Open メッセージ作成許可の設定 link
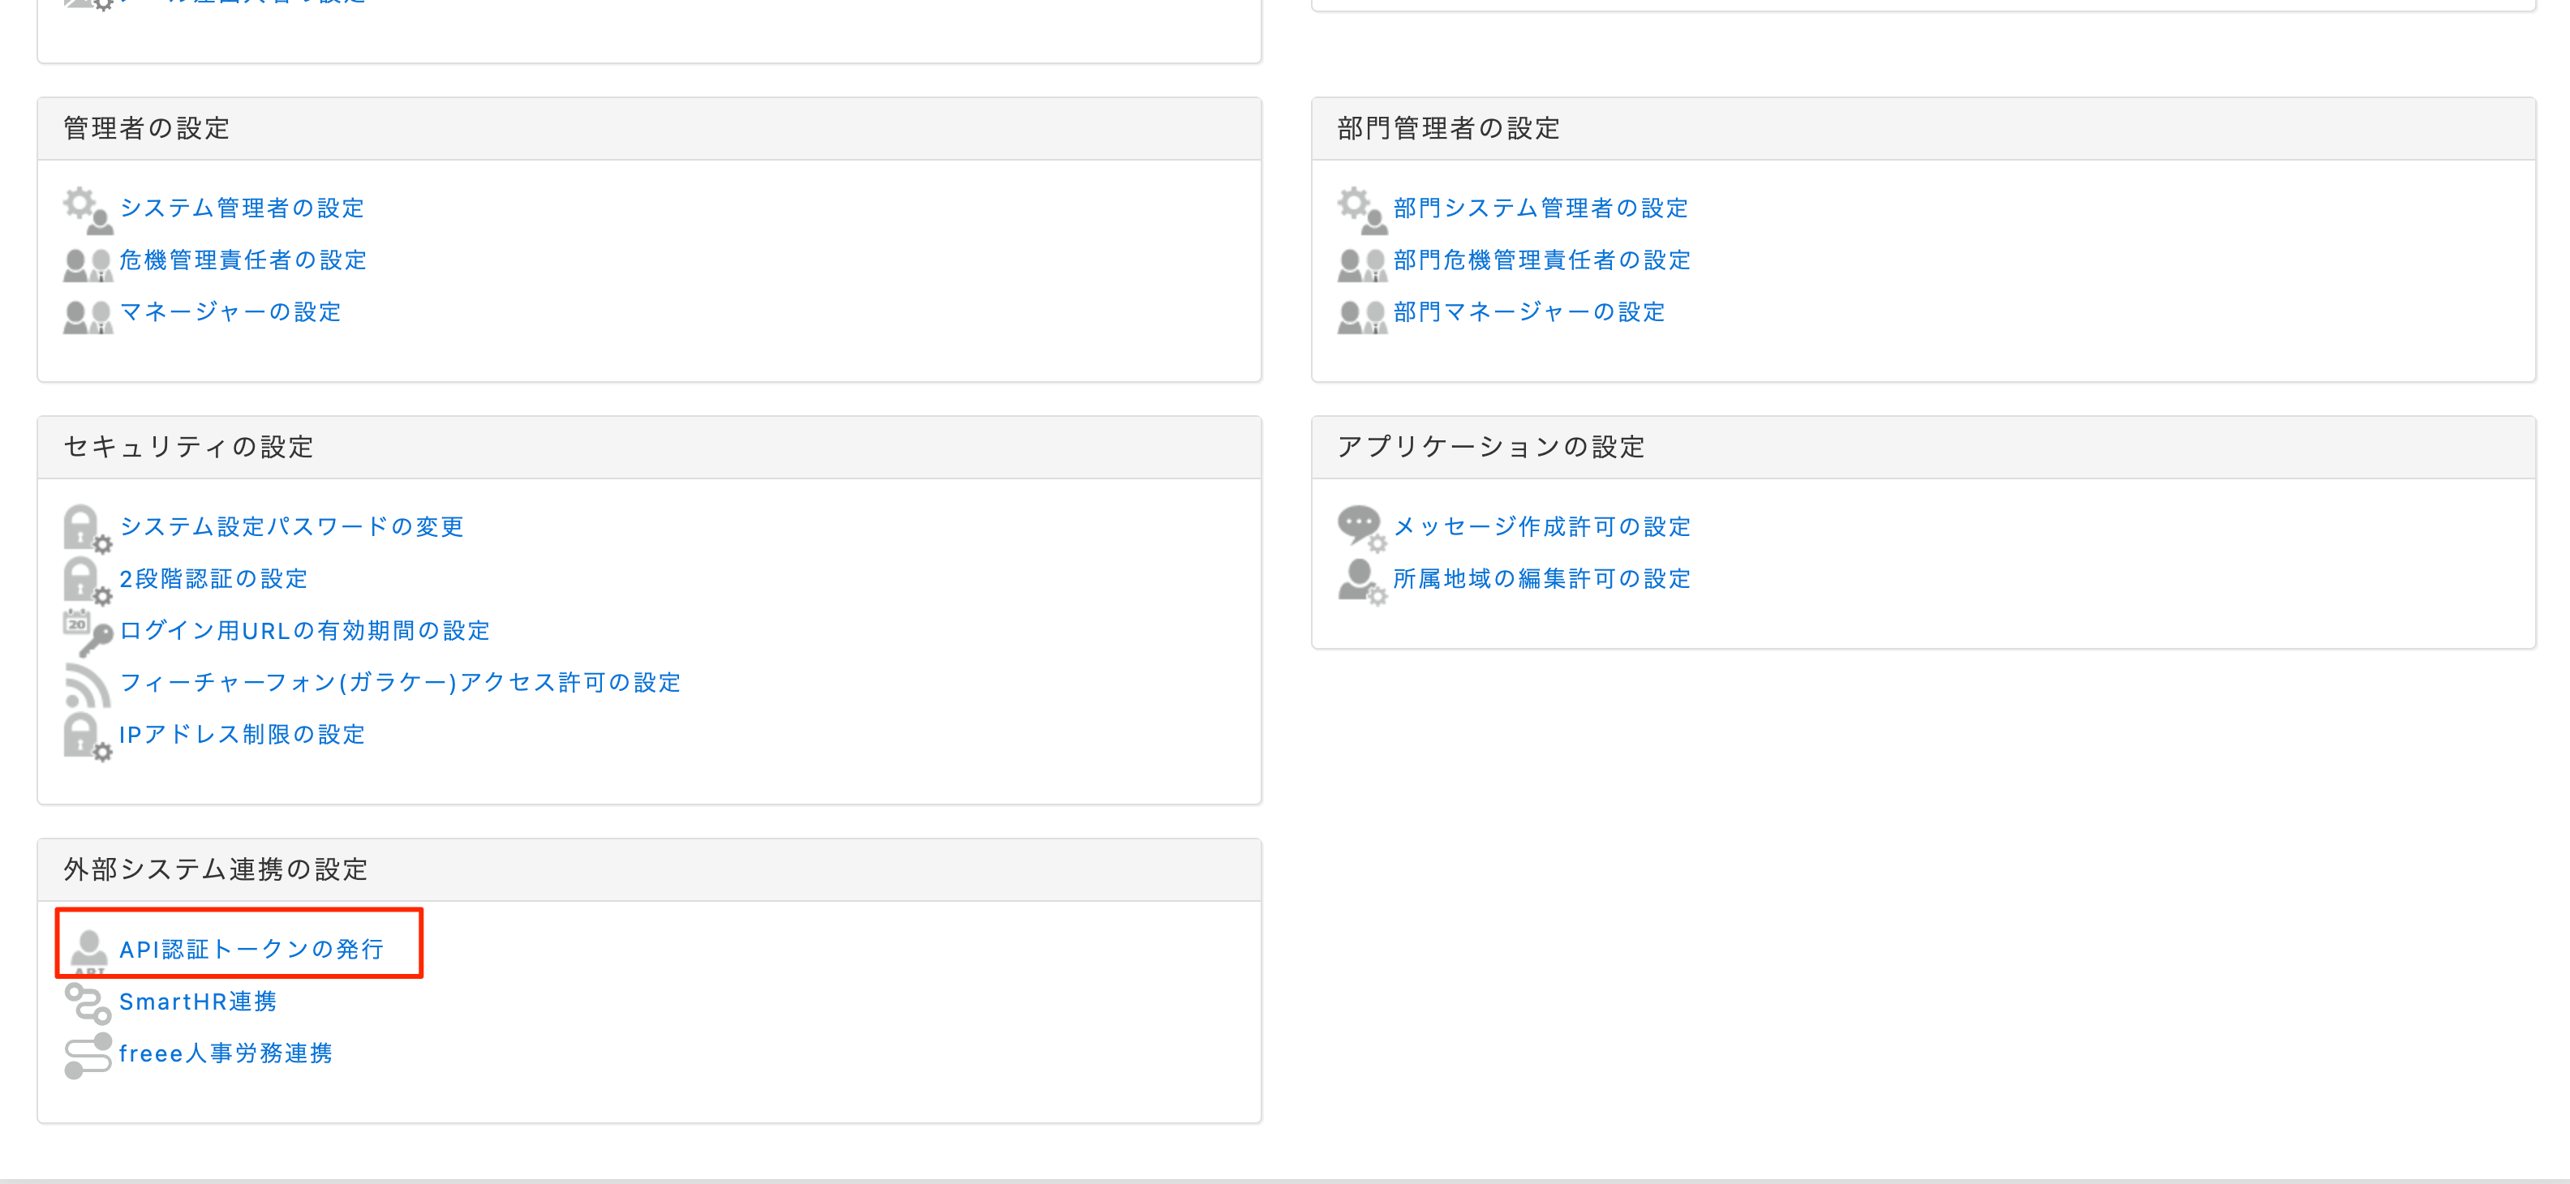 tap(1541, 526)
